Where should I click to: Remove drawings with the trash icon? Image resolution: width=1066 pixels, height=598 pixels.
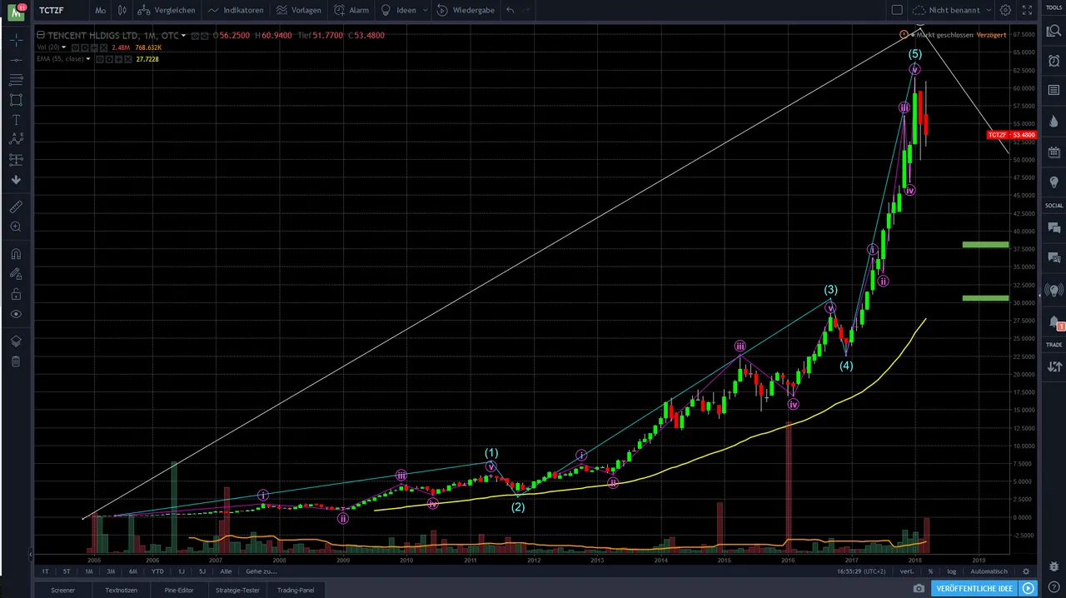[x=16, y=361]
